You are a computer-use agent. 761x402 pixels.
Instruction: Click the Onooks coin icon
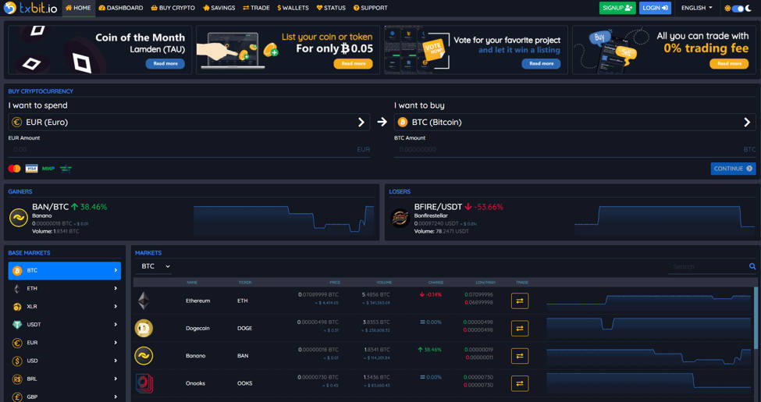click(x=144, y=383)
